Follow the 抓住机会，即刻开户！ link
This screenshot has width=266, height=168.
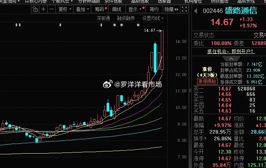click(231, 51)
